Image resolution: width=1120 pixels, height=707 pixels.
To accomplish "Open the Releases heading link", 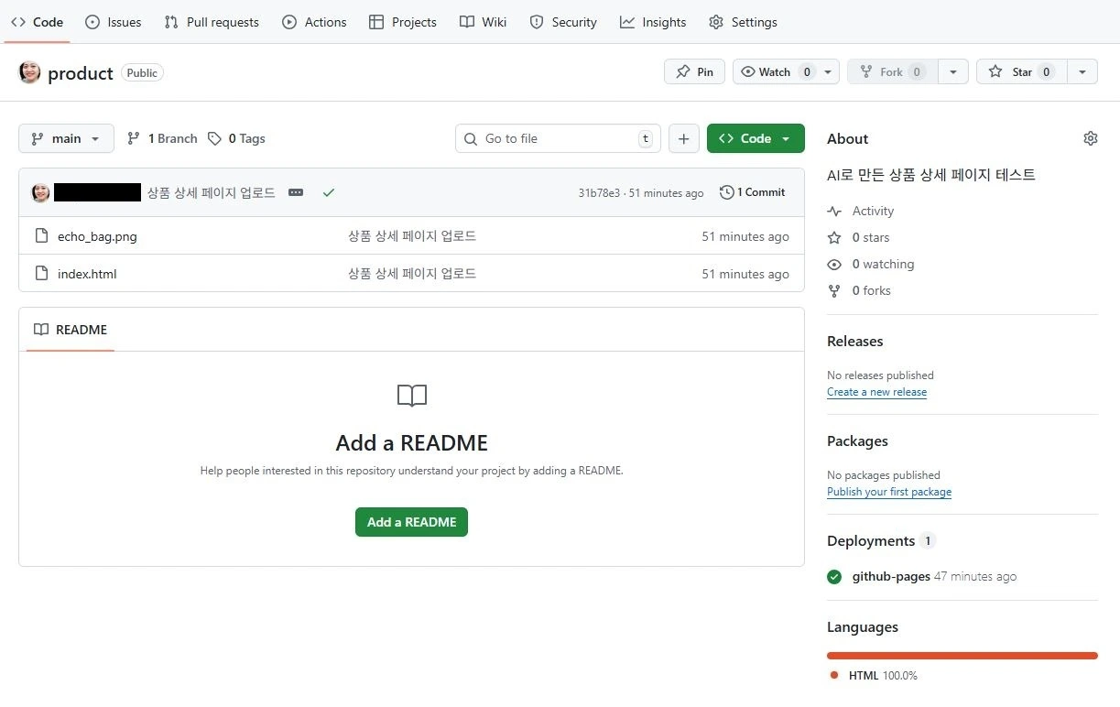I will (x=855, y=341).
